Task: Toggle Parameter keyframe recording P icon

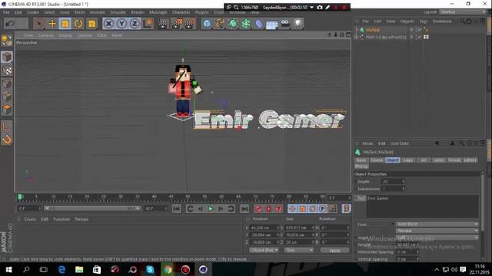Action: pyautogui.click(x=323, y=209)
